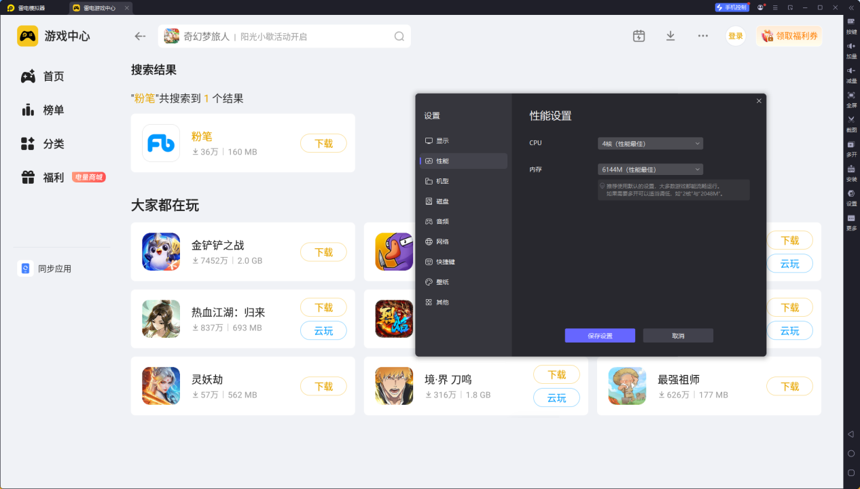Click the 手机控制 button in the title bar
Image resolution: width=860 pixels, height=489 pixels.
[x=732, y=7]
